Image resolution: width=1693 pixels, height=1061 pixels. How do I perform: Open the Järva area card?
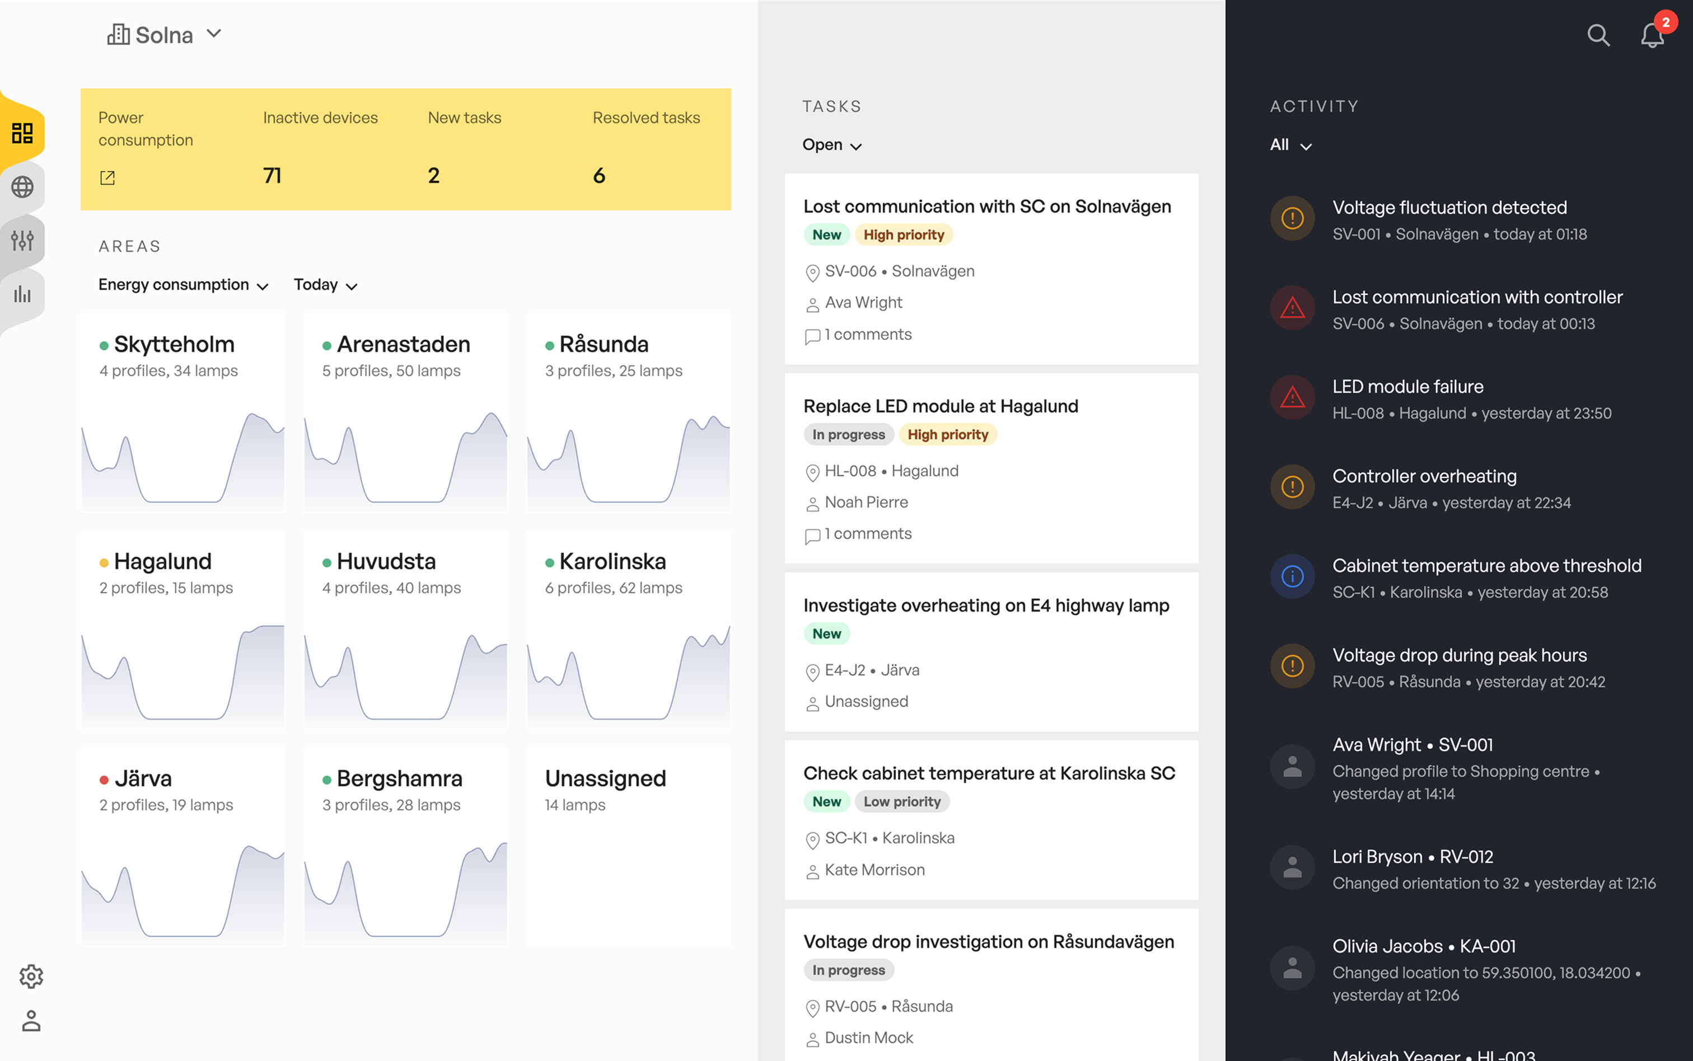(183, 847)
